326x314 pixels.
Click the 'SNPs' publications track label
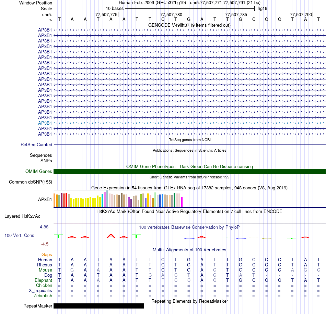pyautogui.click(x=46, y=161)
